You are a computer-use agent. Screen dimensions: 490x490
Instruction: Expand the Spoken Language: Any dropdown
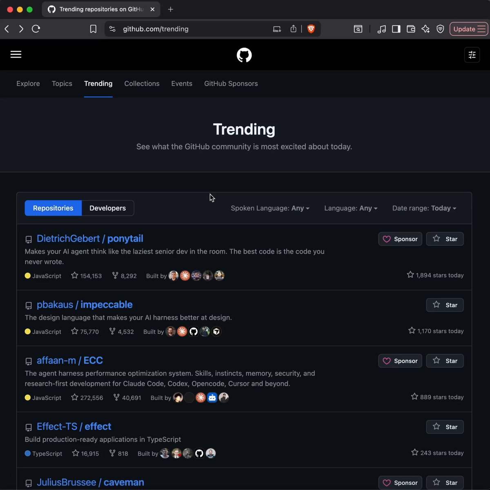point(270,208)
